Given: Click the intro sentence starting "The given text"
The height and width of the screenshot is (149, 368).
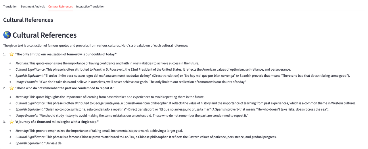Looking at the screenshot, I should click(95, 46).
